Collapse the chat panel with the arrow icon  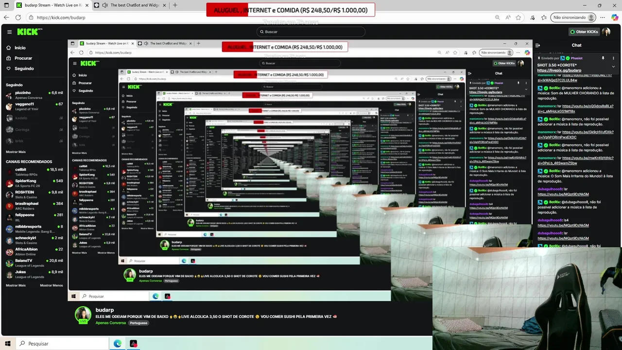pyautogui.click(x=538, y=45)
